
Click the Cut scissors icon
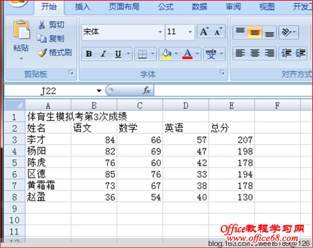41,25
